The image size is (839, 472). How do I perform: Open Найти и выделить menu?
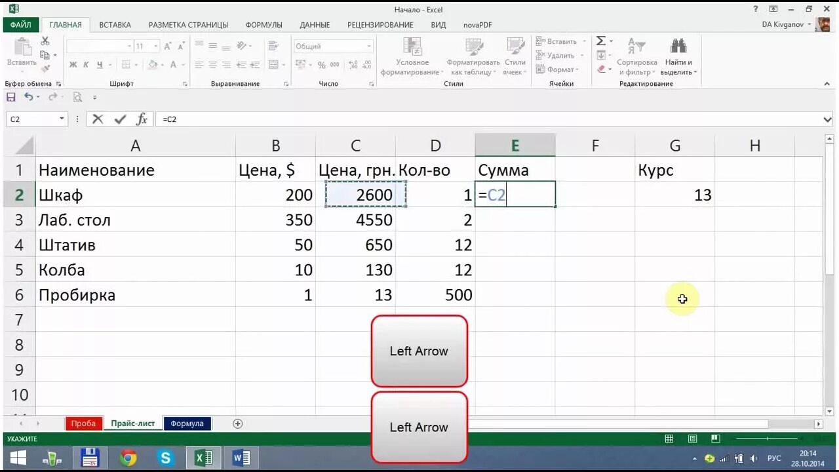[678, 56]
